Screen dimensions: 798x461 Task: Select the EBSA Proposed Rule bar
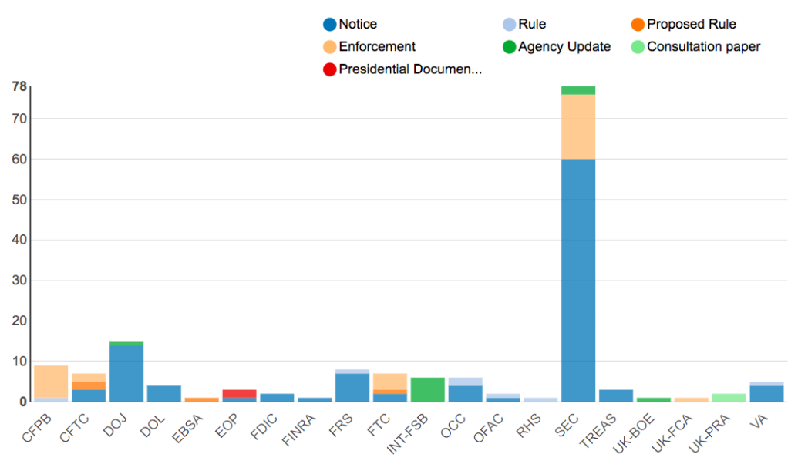[201, 400]
